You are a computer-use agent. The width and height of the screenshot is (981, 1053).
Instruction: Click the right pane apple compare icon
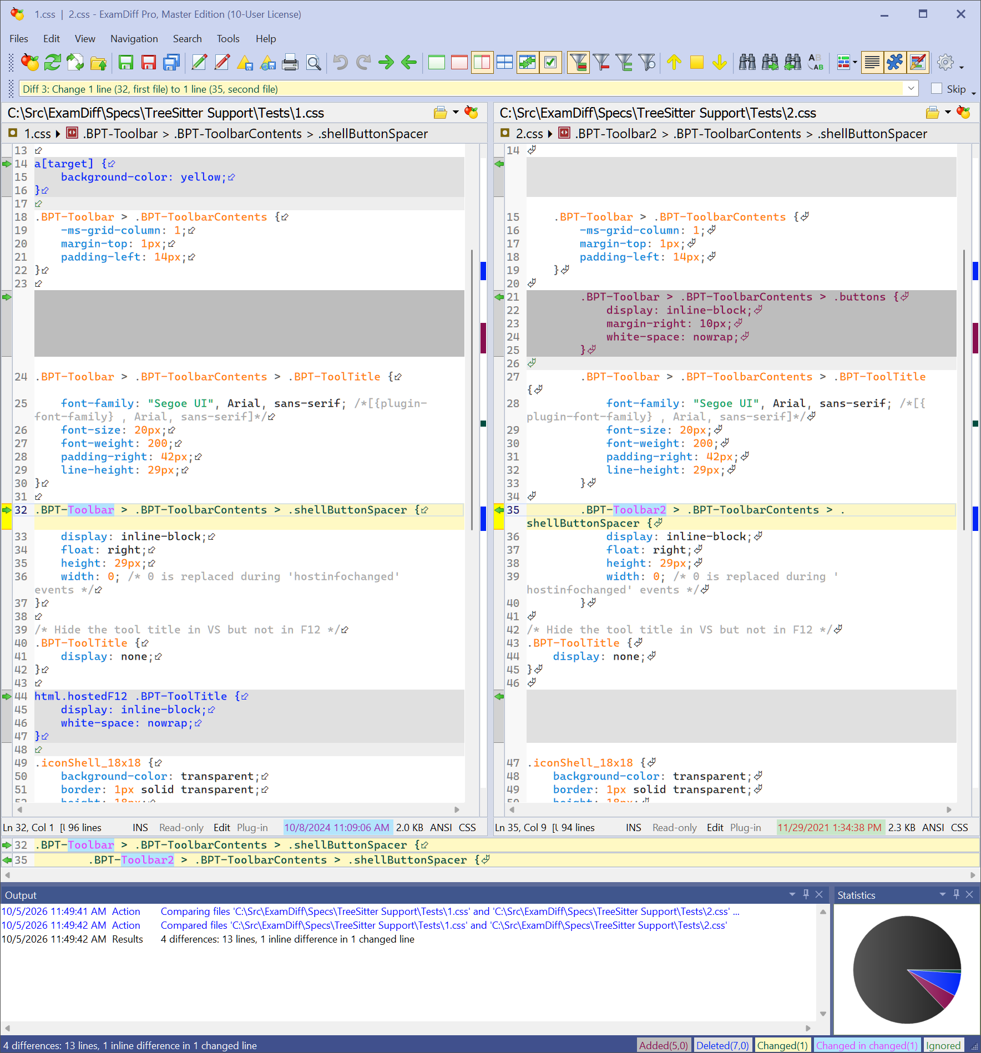(x=964, y=113)
